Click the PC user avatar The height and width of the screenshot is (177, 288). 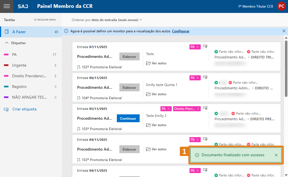tap(281, 6)
